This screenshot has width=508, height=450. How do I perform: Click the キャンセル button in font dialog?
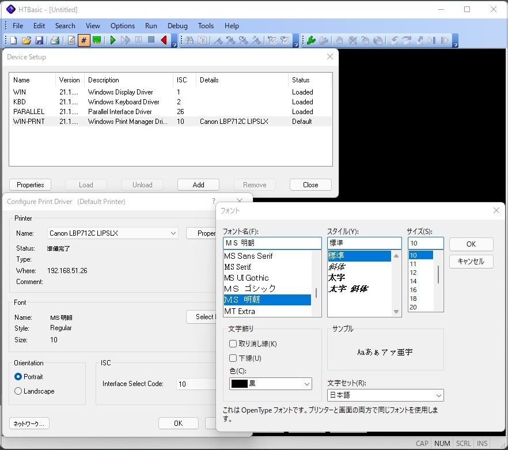471,261
